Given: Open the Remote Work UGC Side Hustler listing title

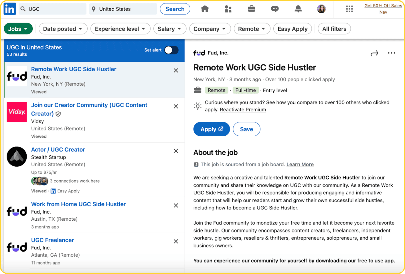Looking at the screenshot, I should coord(74,69).
